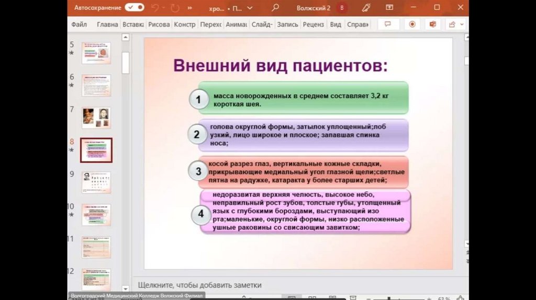Click the Share icon
This screenshot has width=536, height=300.
pyautogui.click(x=452, y=24)
